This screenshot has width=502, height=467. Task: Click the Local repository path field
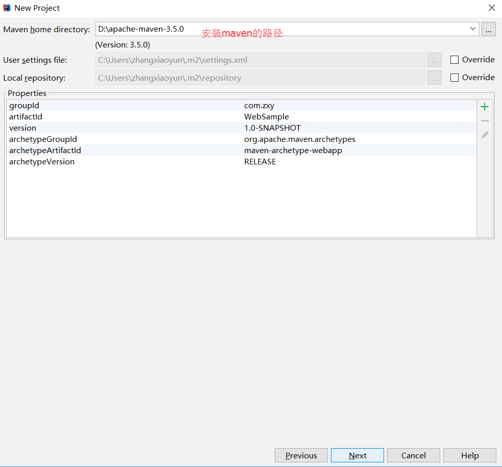pos(260,78)
